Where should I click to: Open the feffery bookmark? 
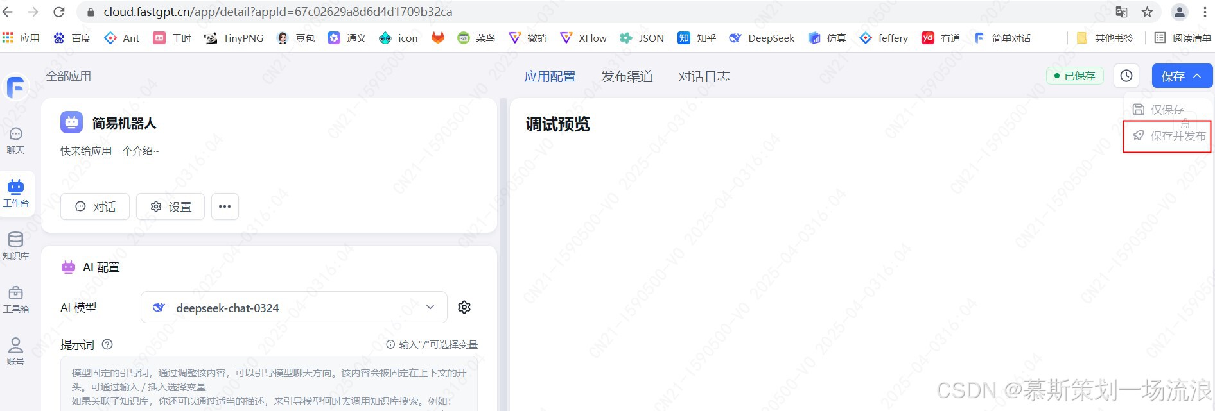point(884,38)
